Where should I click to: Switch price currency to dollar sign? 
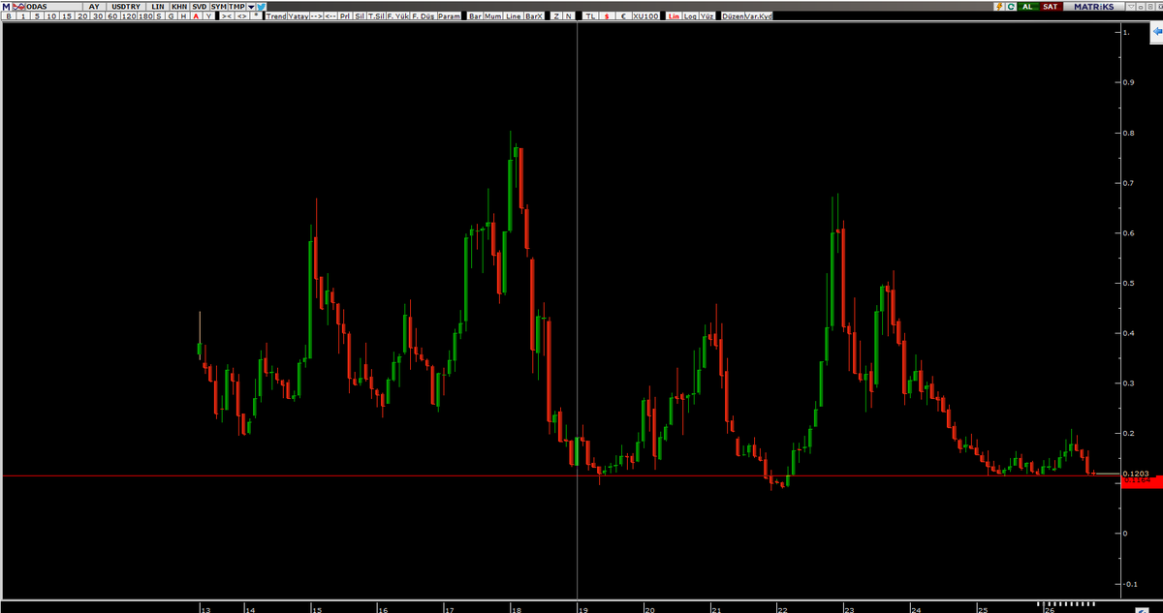coord(607,16)
